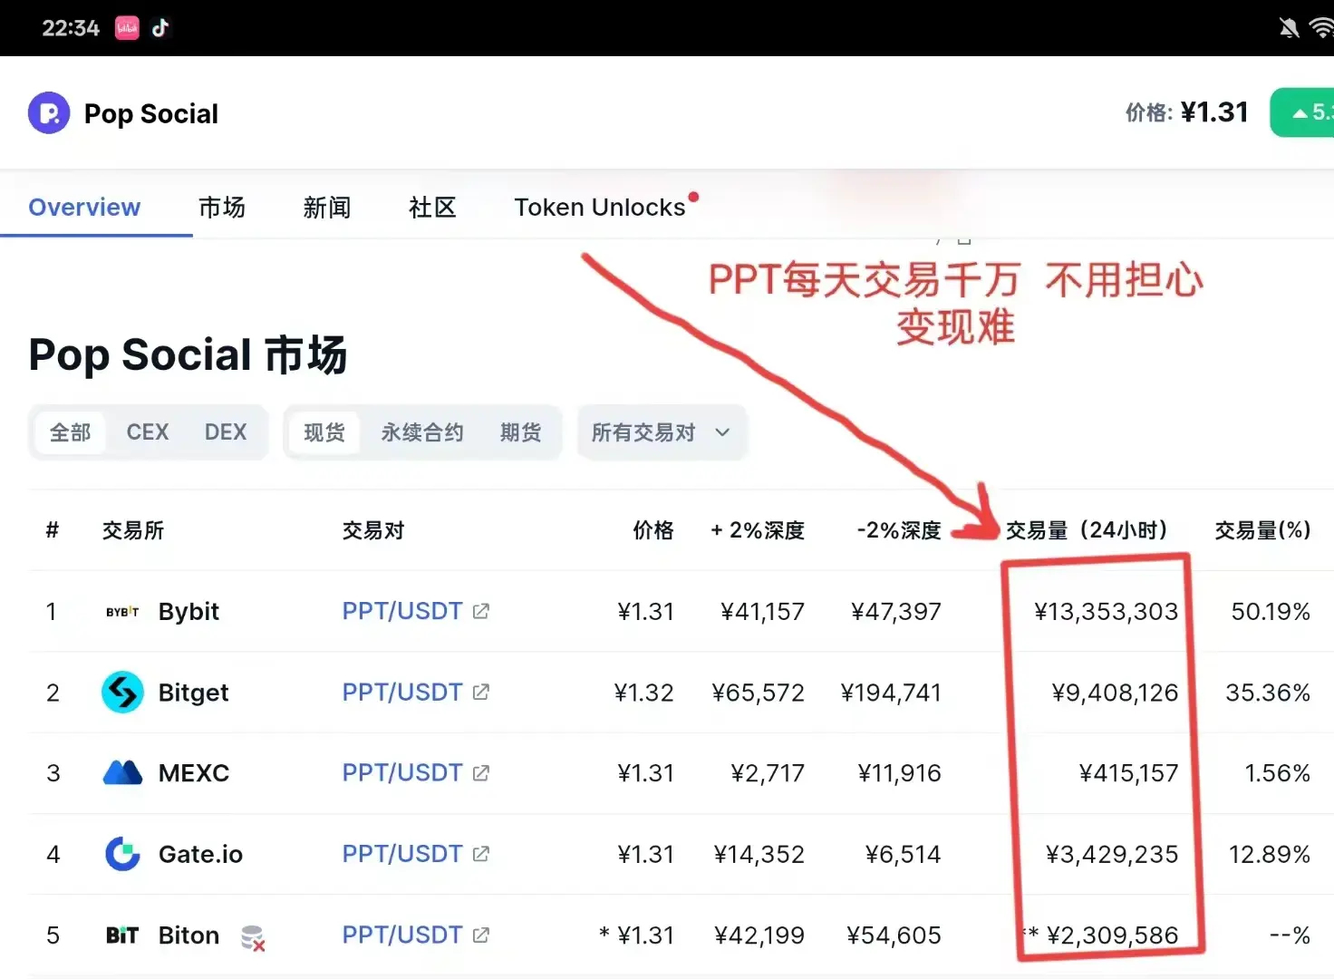Screen dimensions: 1334x979
Task: Click the Biton database warning icon
Action: [x=253, y=937]
